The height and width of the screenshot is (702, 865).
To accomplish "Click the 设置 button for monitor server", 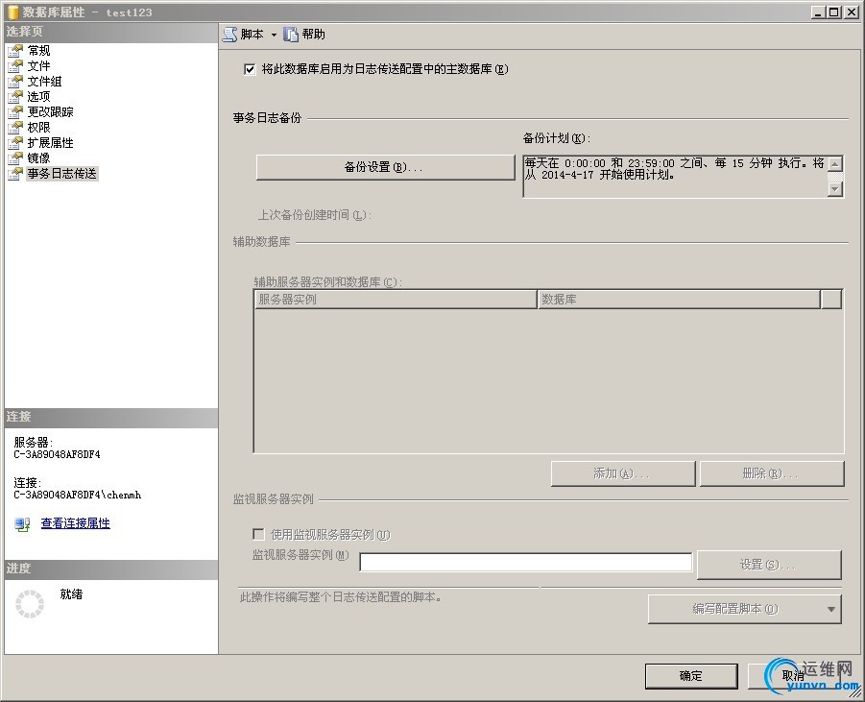I will coord(769,565).
